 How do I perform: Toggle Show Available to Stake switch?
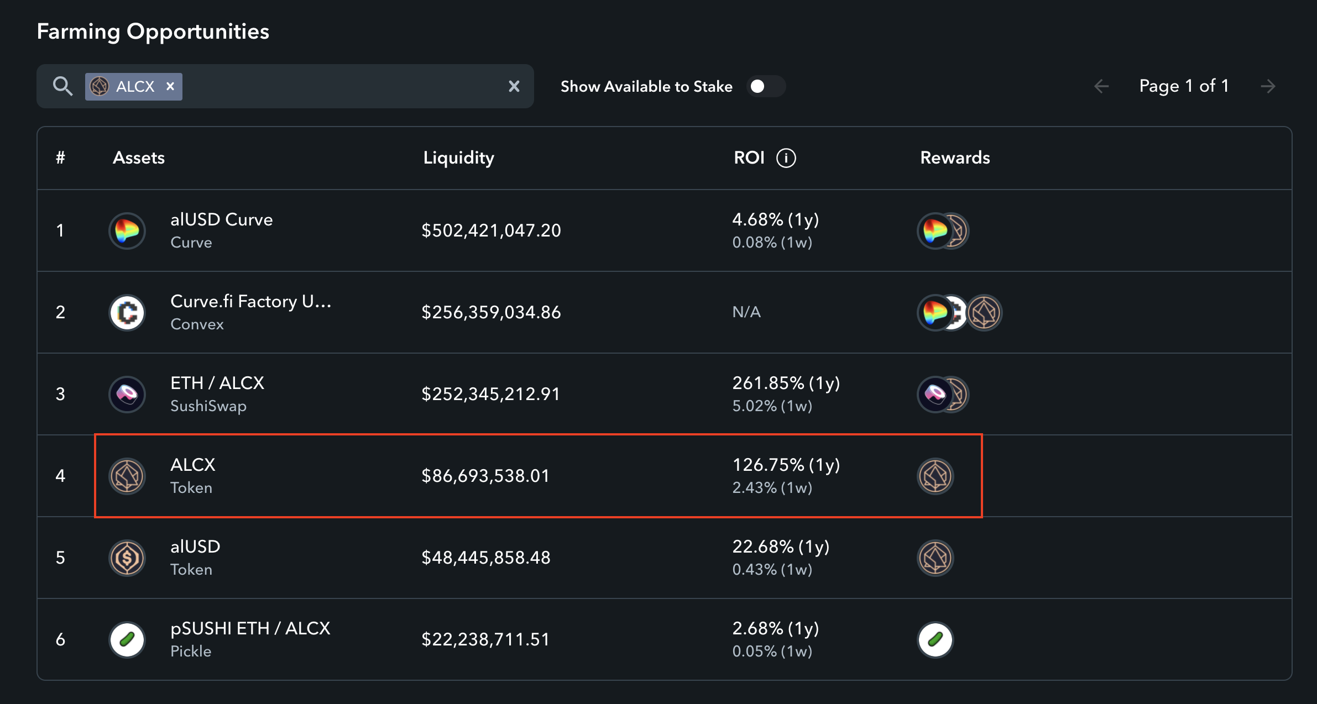click(x=765, y=86)
